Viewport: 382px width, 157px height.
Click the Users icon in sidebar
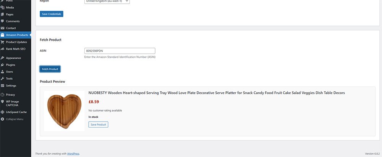click(x=3, y=72)
